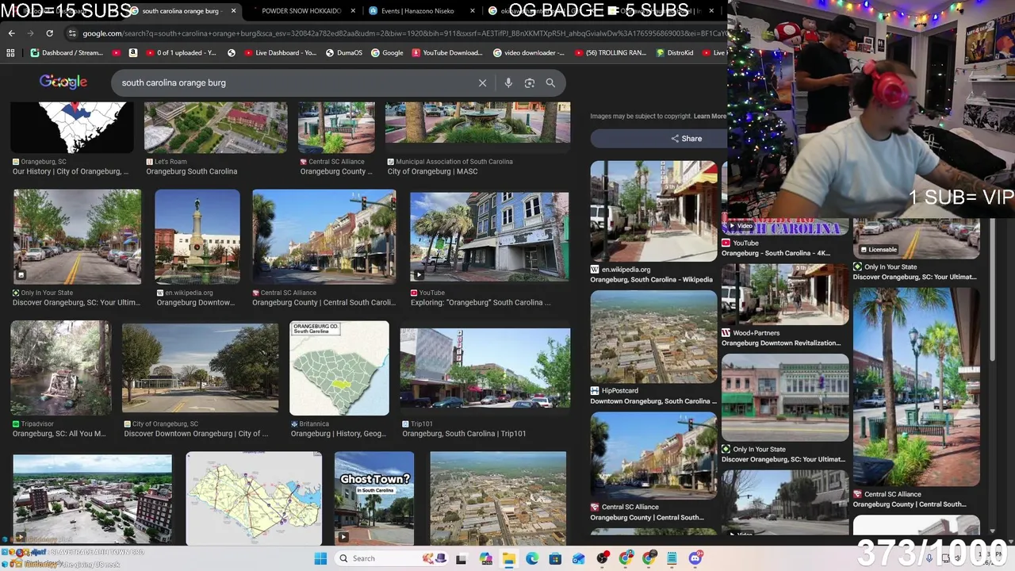Open the YouTube Download bookmark
1015x571 pixels.
[x=446, y=53]
